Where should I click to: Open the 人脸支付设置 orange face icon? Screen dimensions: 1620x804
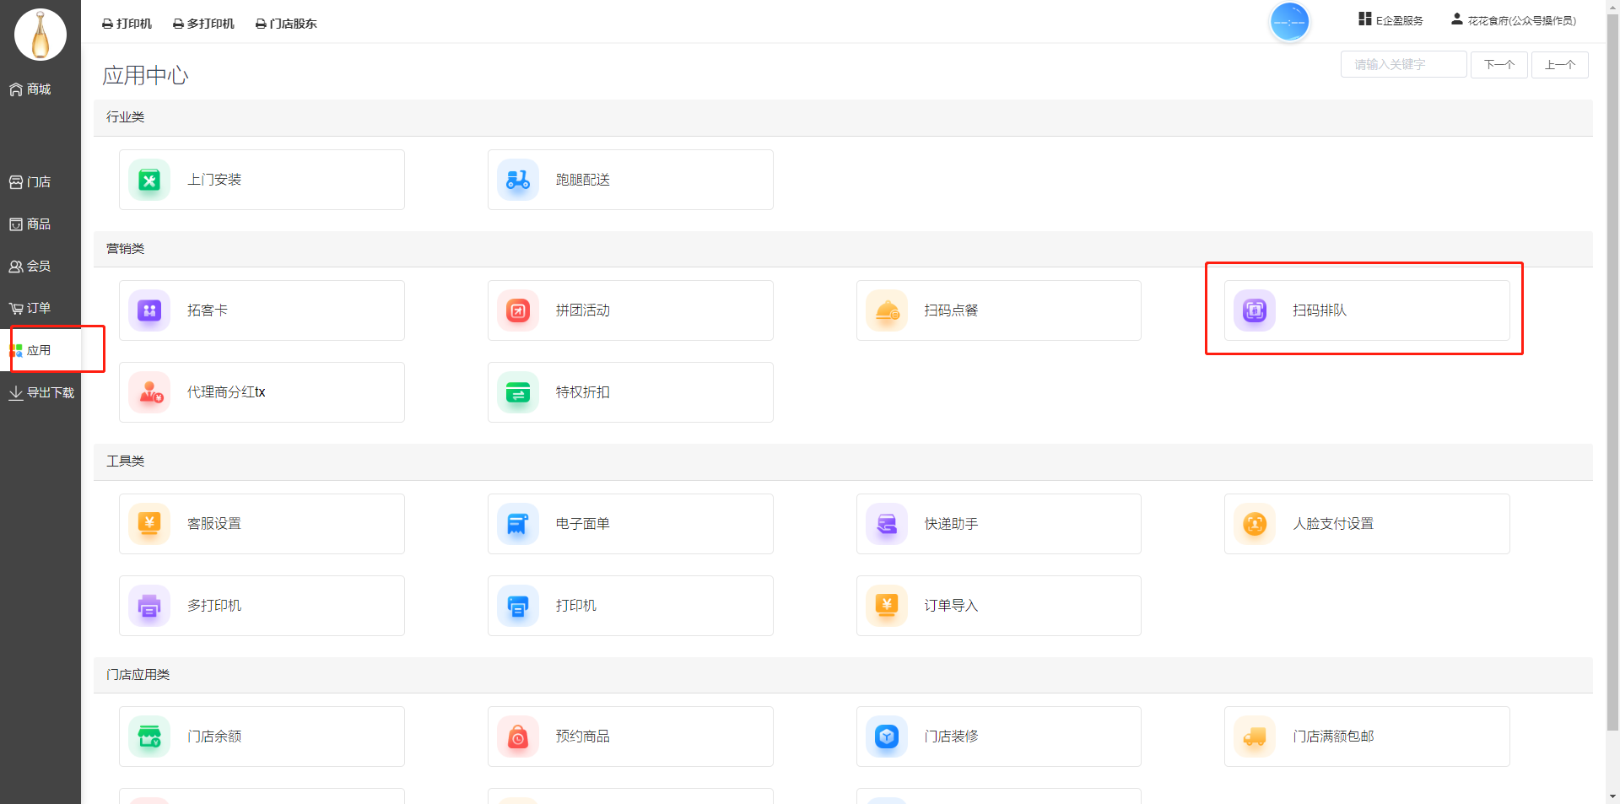click(1254, 525)
